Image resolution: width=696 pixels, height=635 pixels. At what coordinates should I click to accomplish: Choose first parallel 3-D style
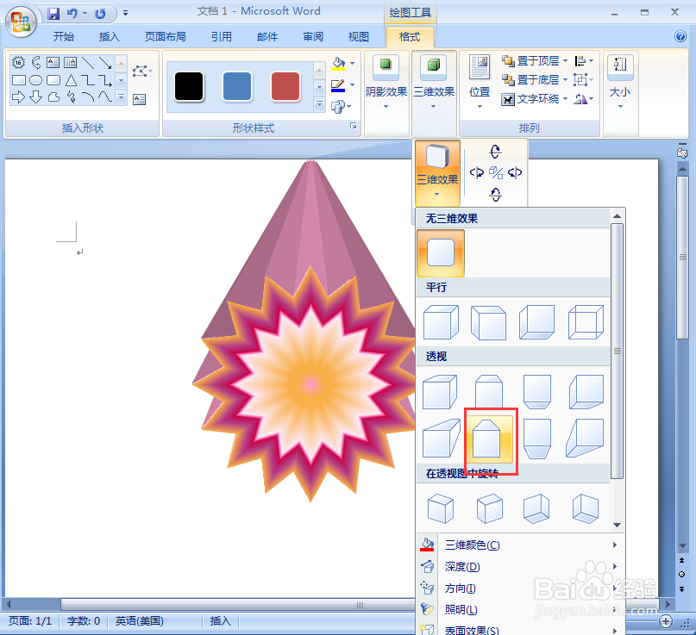(x=441, y=322)
